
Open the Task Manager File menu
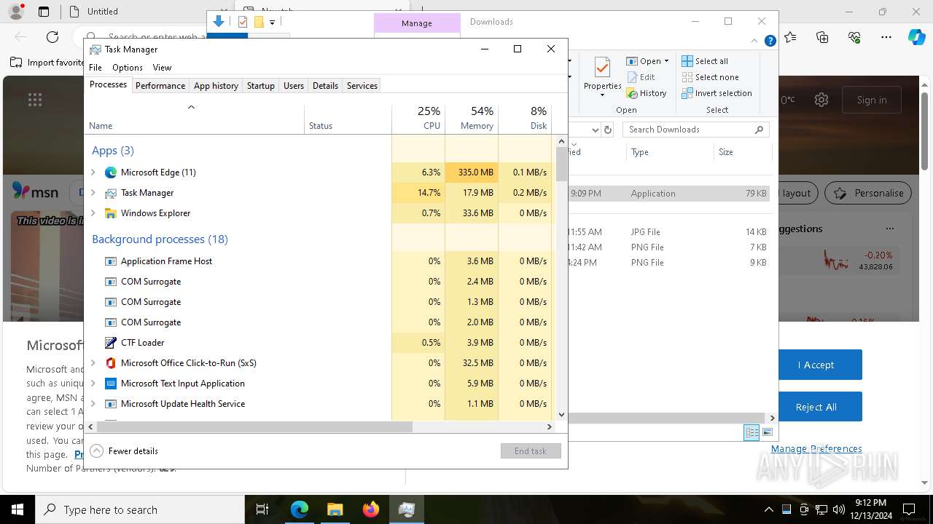[x=95, y=68]
